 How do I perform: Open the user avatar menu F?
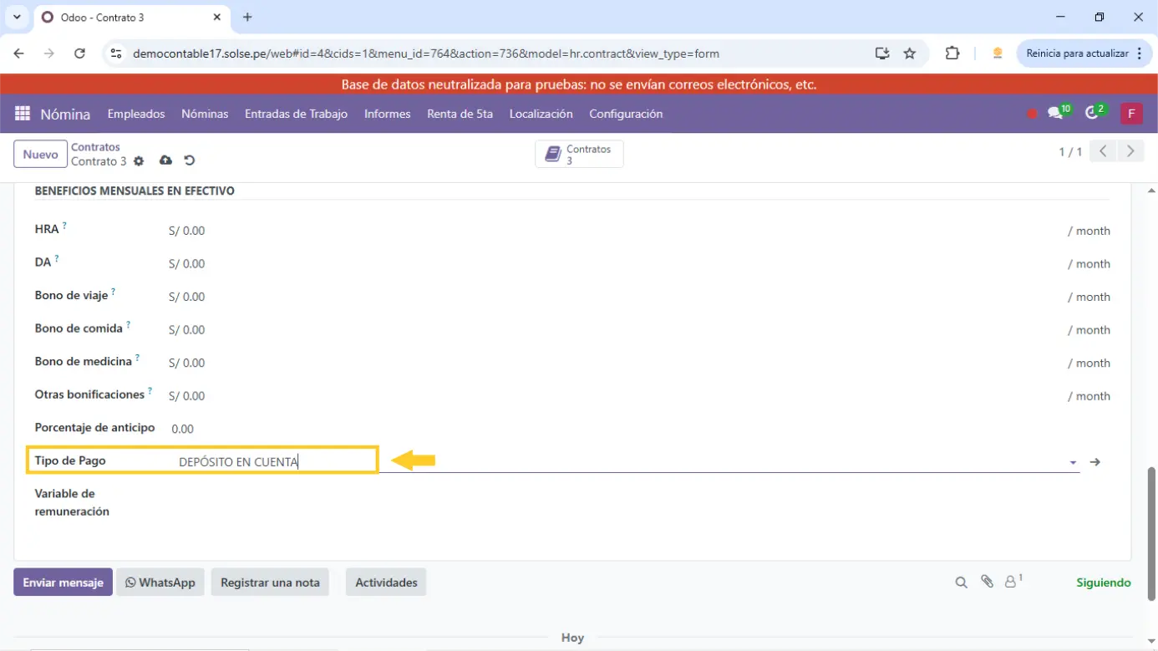tap(1130, 114)
